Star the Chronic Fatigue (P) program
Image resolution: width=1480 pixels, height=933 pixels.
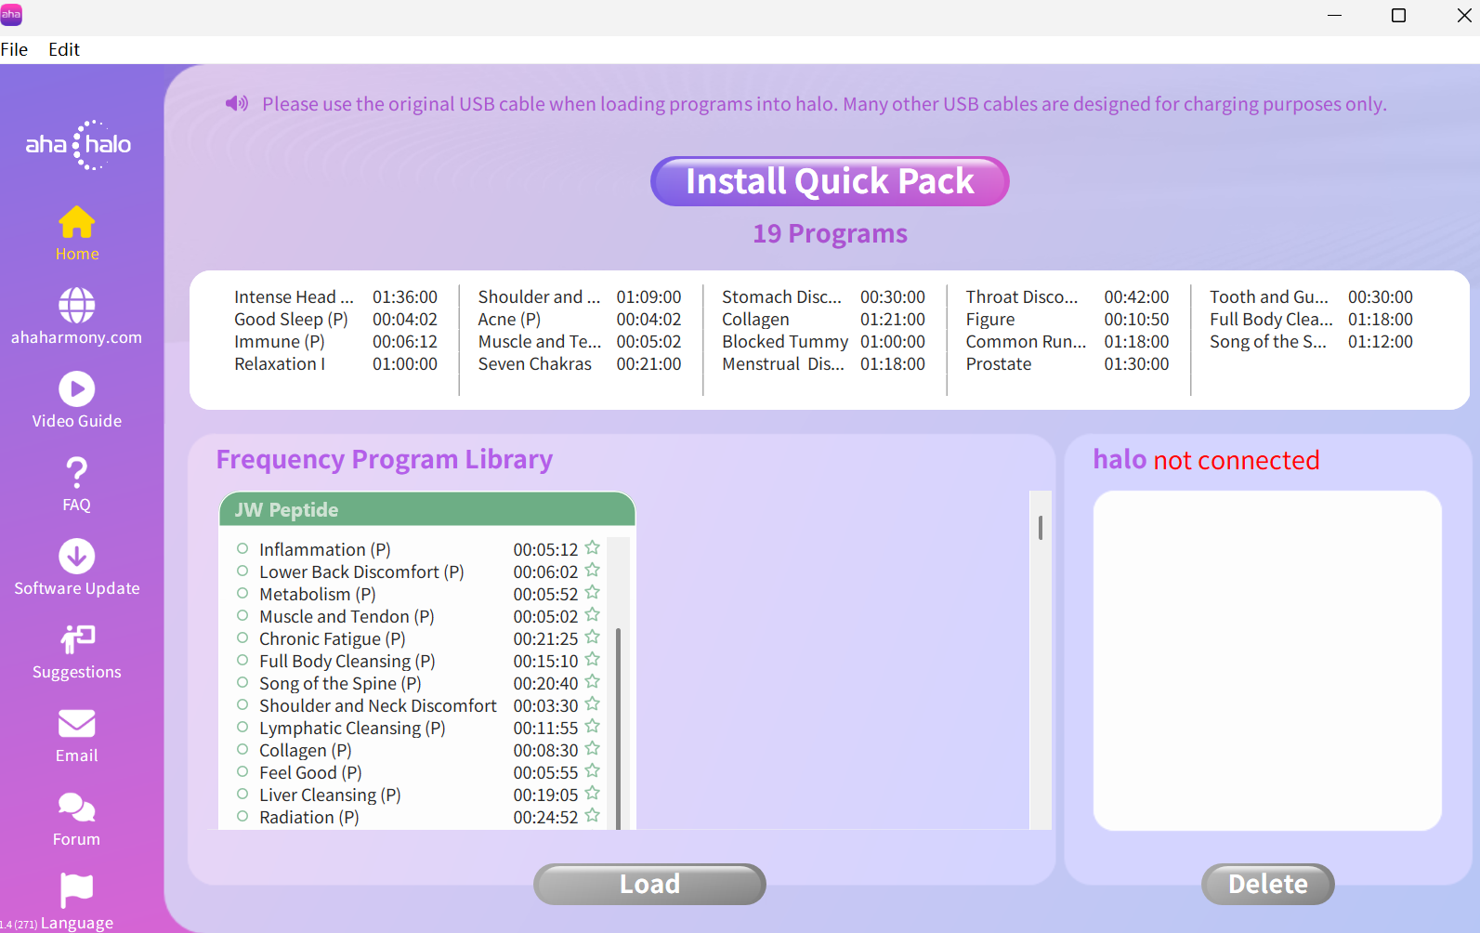tap(593, 637)
